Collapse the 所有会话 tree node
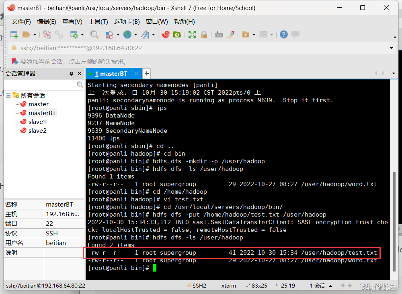 tap(8, 95)
